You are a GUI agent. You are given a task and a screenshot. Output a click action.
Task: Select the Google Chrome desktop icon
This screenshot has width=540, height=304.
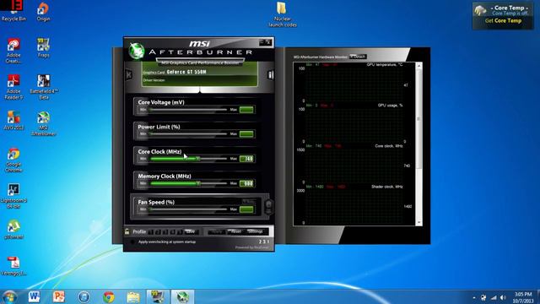(13, 160)
